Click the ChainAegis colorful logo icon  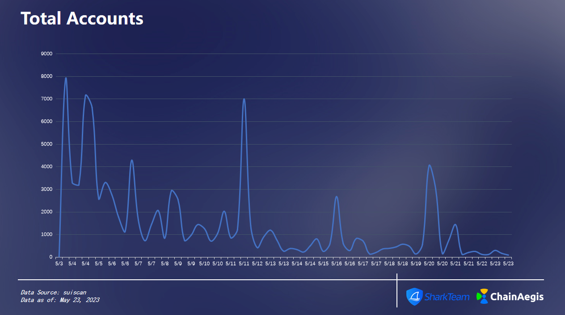tap(482, 296)
